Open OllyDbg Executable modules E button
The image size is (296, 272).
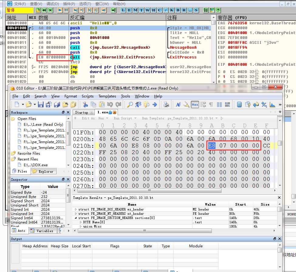(129, 10)
